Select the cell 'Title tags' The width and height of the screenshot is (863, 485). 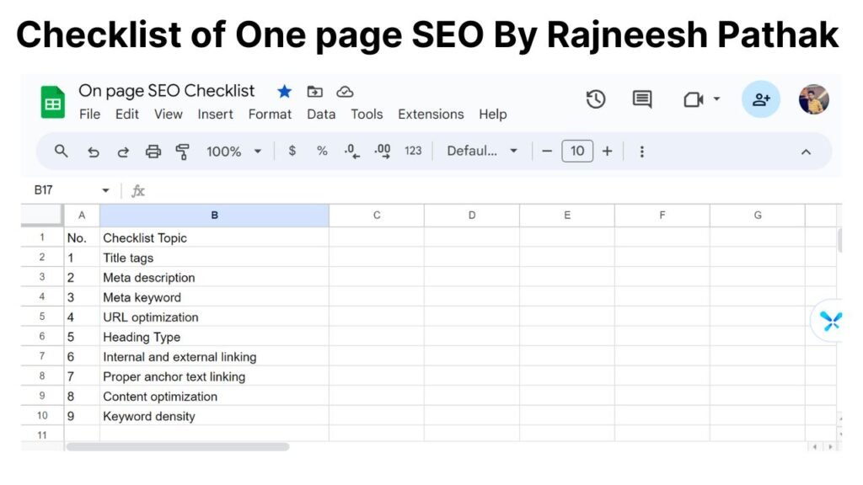(x=214, y=258)
